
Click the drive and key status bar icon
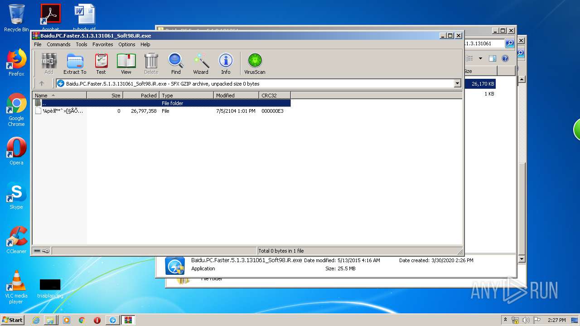(42, 250)
